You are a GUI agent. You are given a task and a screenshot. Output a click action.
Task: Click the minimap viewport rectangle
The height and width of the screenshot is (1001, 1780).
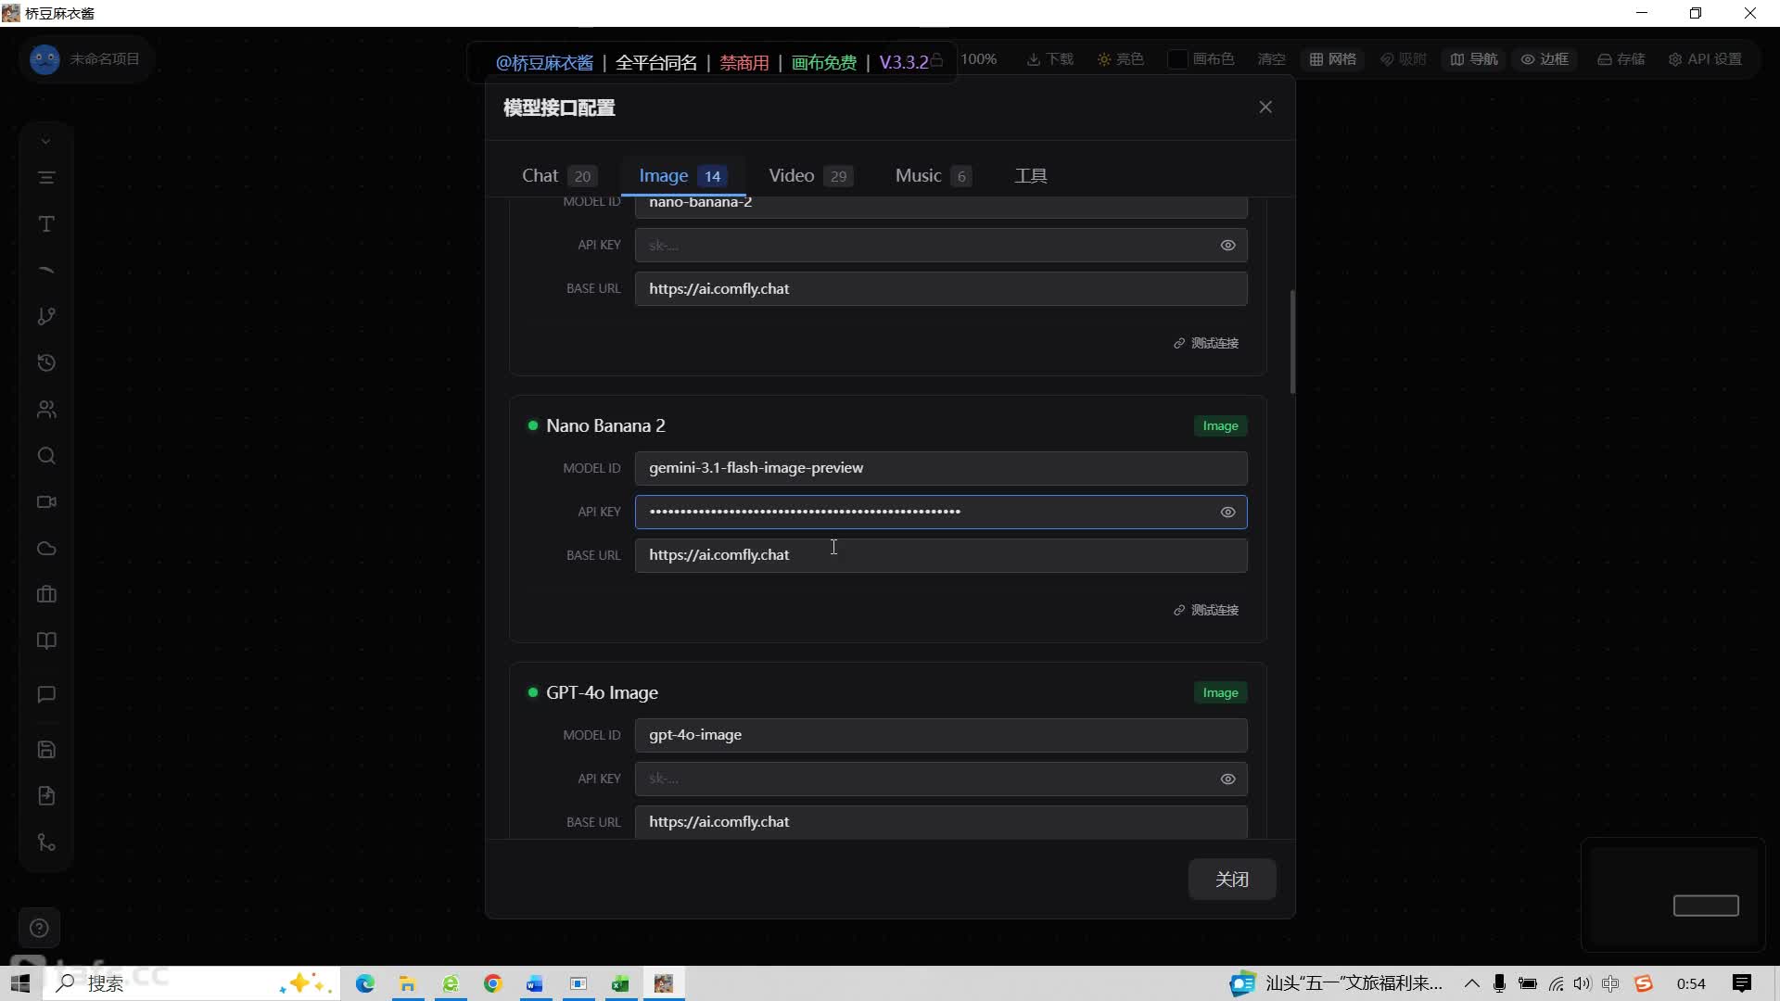[1706, 906]
